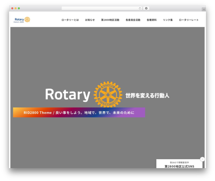Click the round icon beside the address bar
The width and height of the screenshot is (215, 181).
[x=146, y=9]
